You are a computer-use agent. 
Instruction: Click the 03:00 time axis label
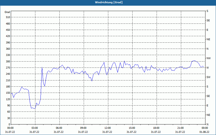pyautogui.click(x=35, y=128)
